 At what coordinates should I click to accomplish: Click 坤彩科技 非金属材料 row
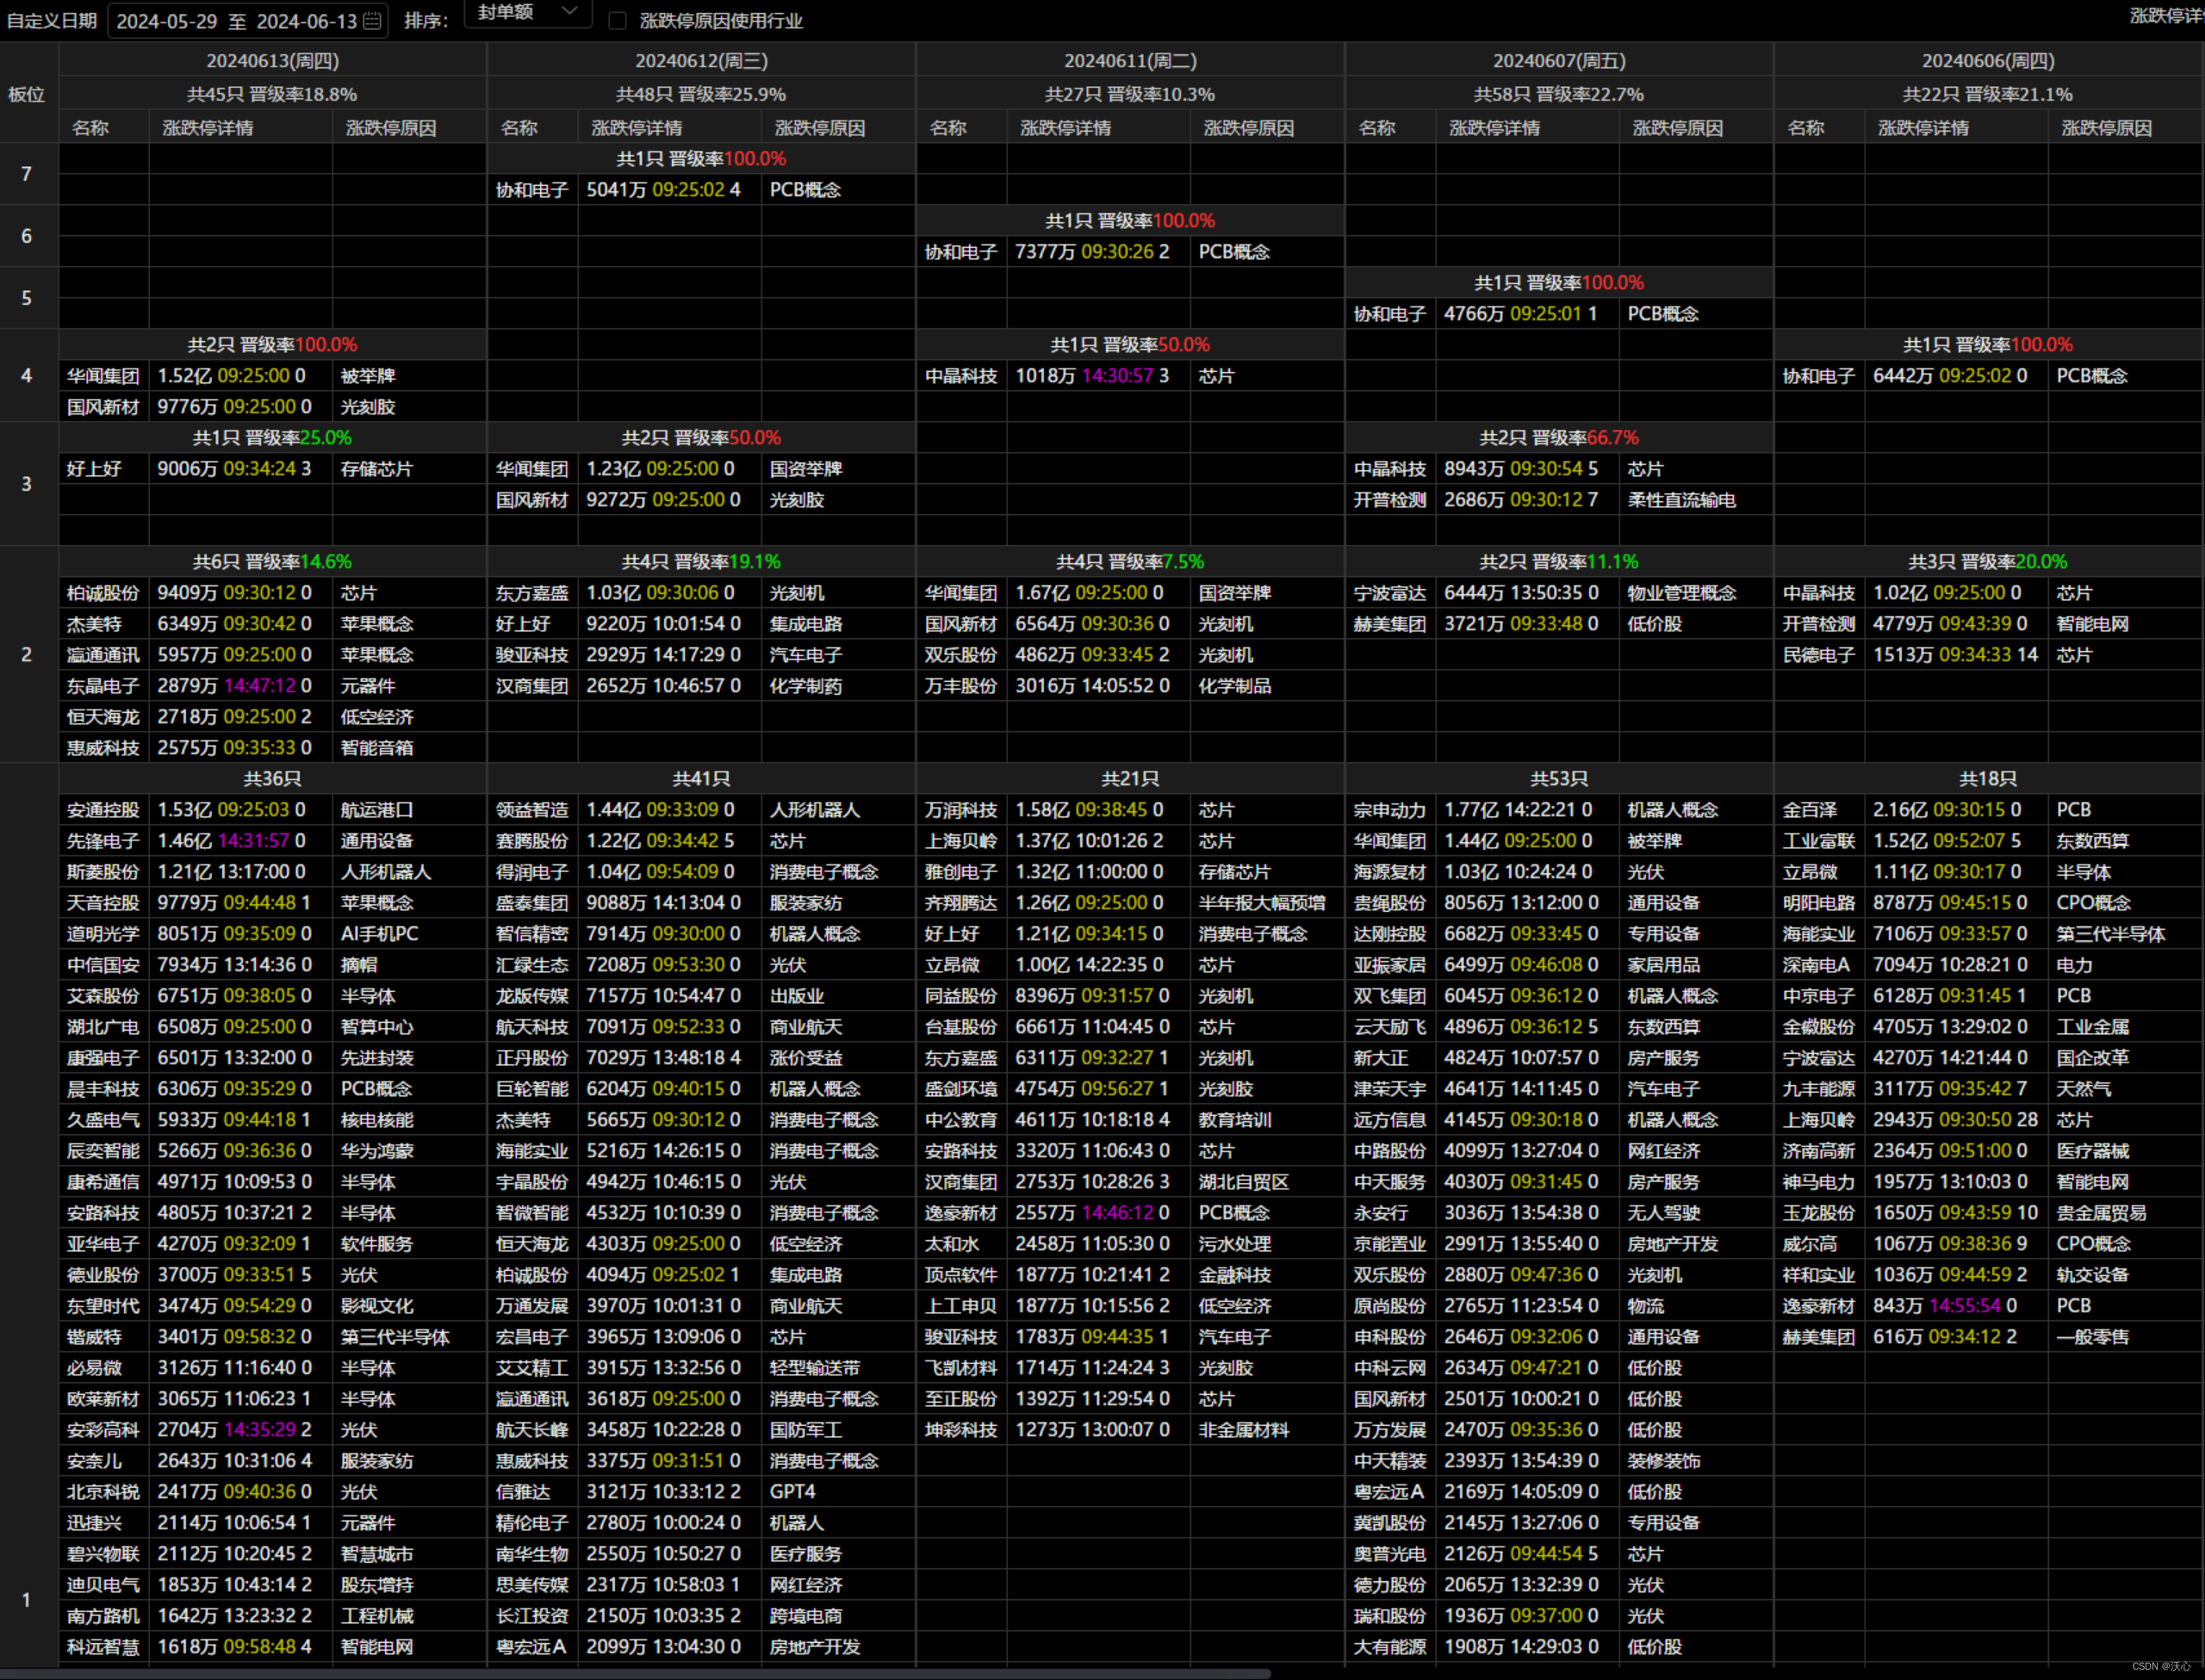pos(1130,1430)
